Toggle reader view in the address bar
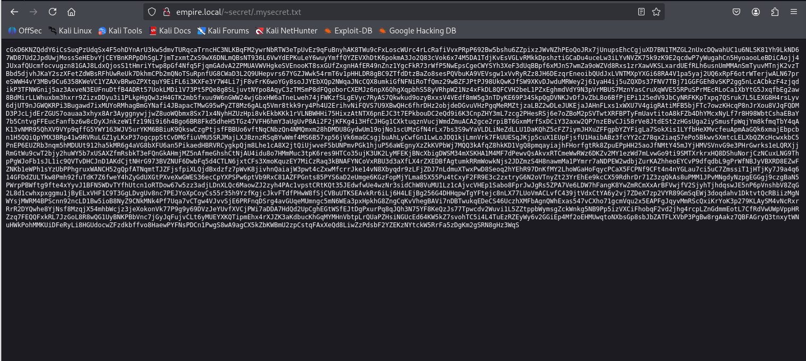The height and width of the screenshot is (361, 806). click(x=641, y=12)
